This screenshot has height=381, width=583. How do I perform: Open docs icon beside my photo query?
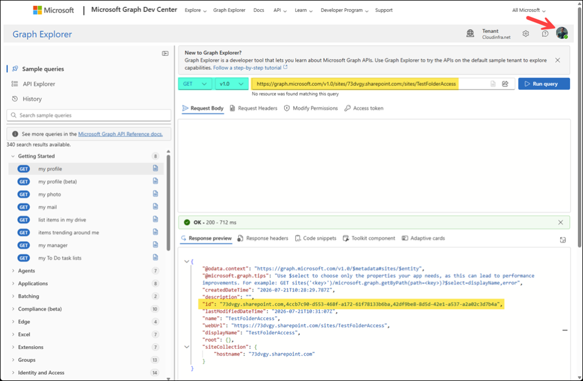pyautogui.click(x=155, y=194)
